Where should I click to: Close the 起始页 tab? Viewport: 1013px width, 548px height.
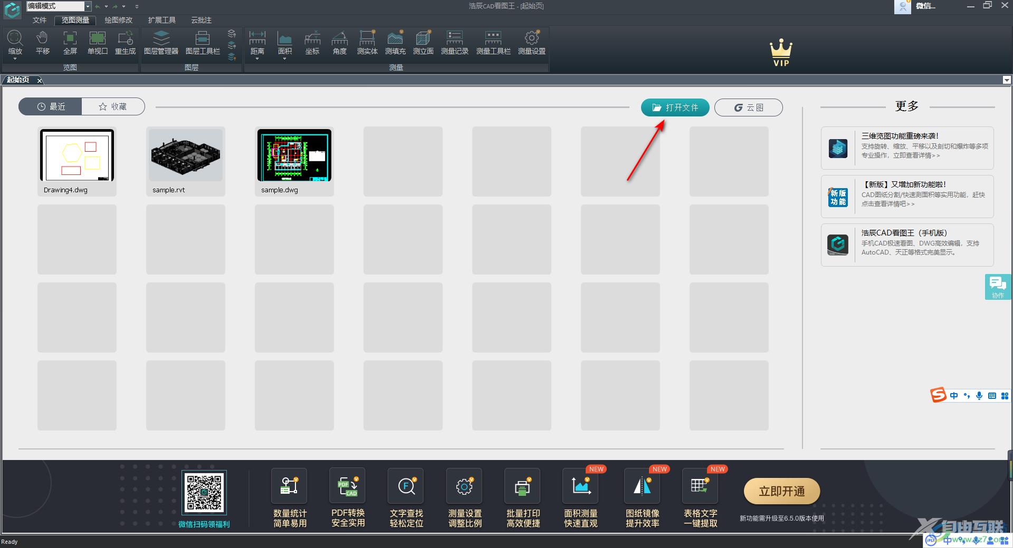(x=40, y=80)
